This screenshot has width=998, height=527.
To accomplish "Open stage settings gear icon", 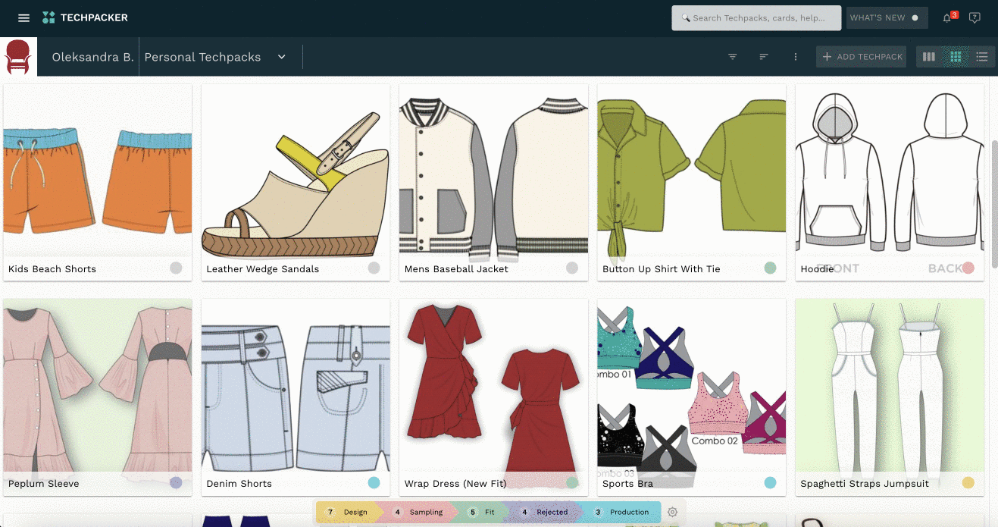I will coord(673,512).
